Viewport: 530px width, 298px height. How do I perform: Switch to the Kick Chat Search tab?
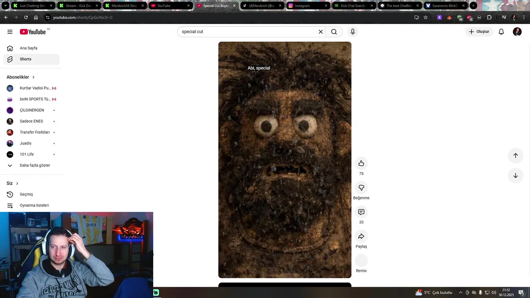click(354, 6)
